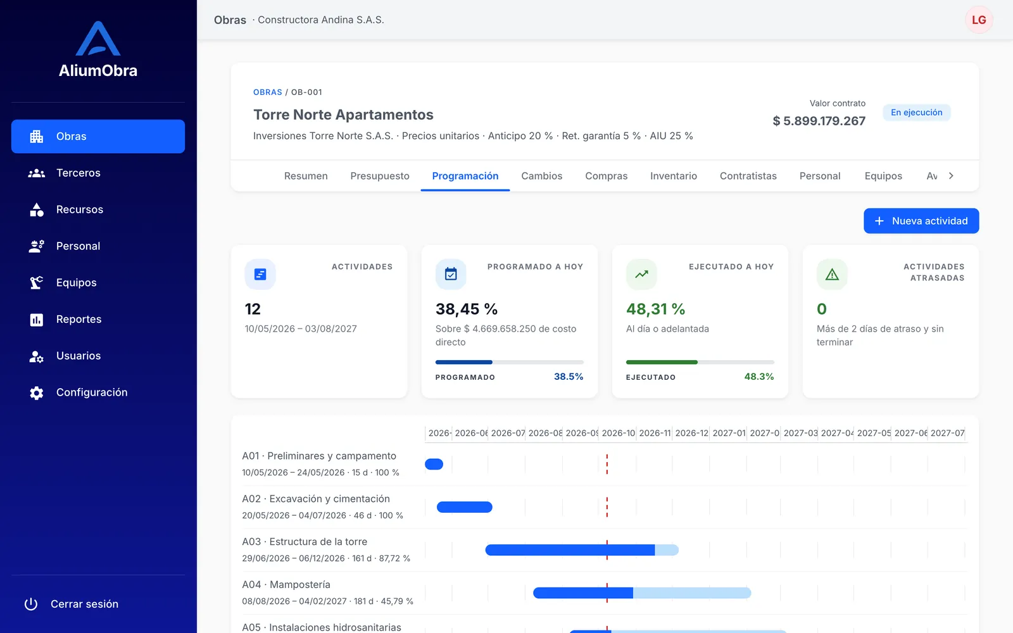Click the Torre Norte Apartamentos title
Screen dimensions: 1013x633
coord(343,115)
